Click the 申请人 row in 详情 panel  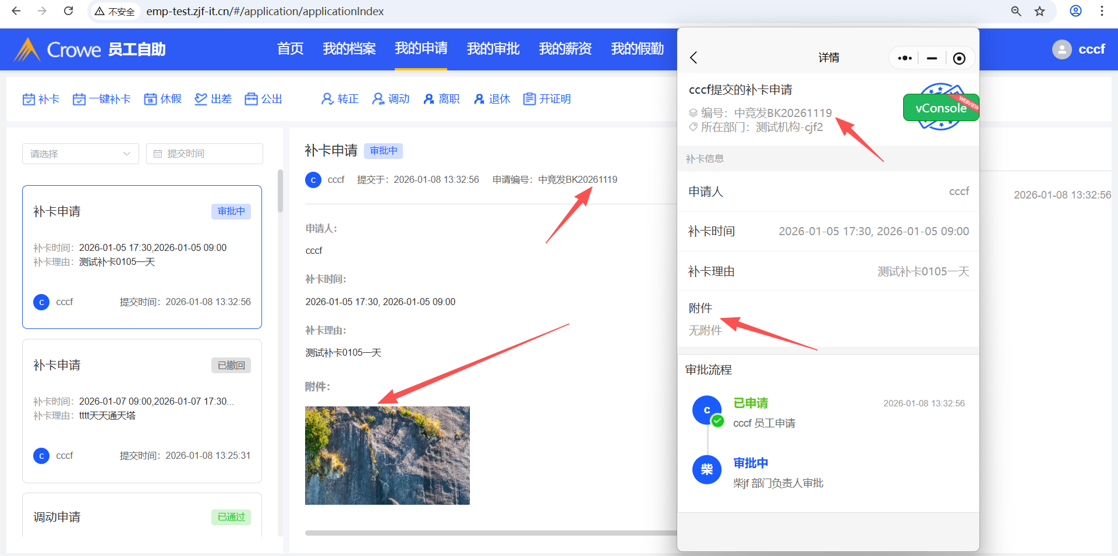828,192
